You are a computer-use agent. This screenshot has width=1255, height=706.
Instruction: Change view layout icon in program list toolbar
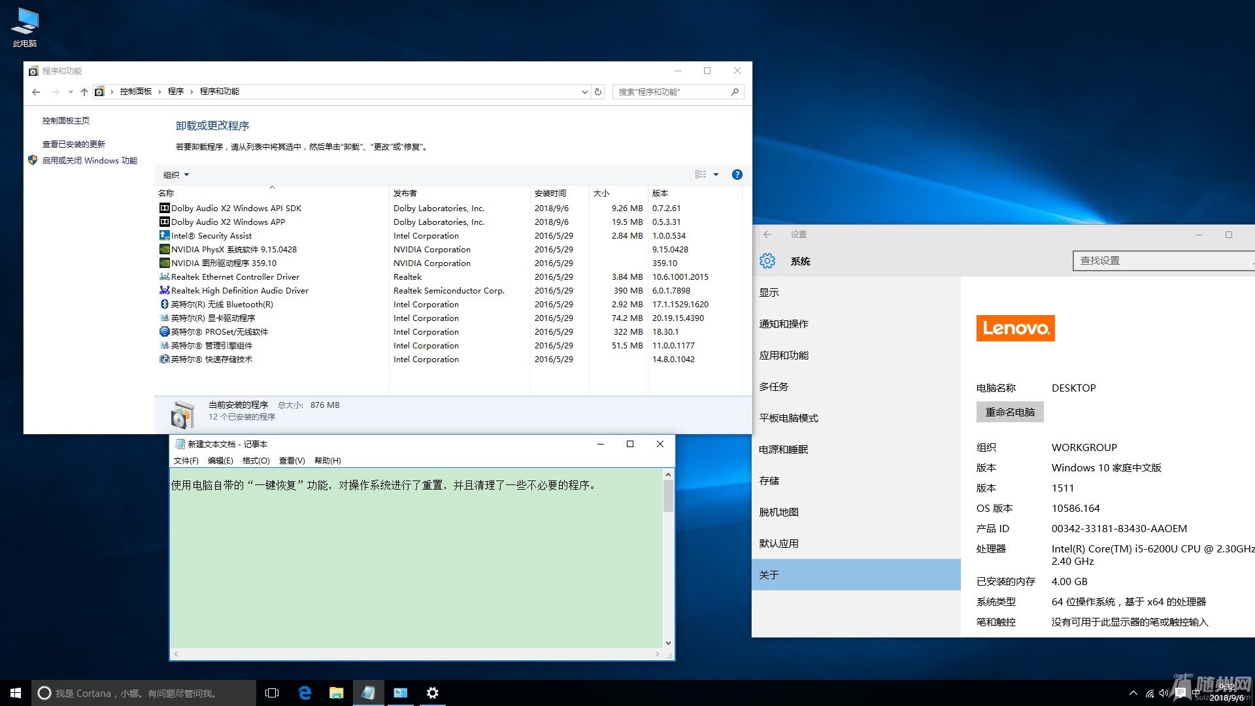701,175
